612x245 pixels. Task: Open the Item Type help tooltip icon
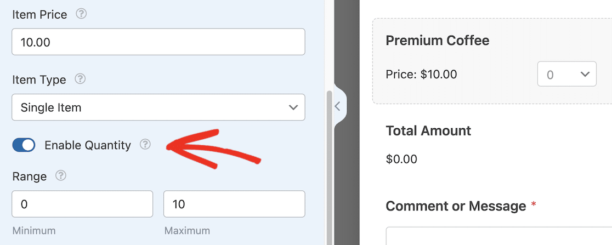pyautogui.click(x=80, y=79)
